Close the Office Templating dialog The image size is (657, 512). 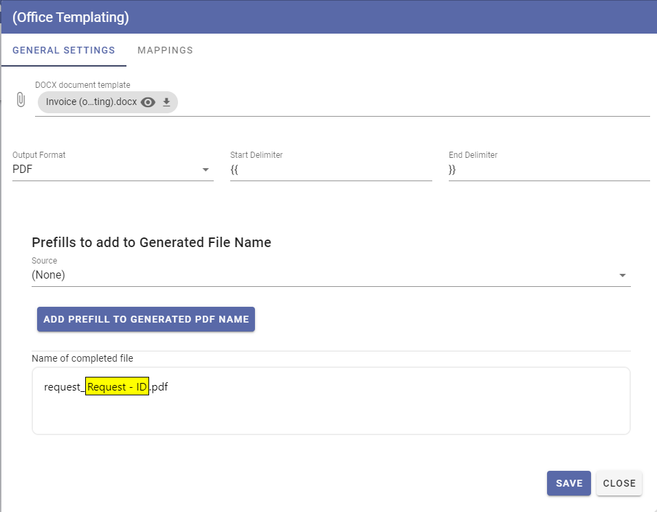619,483
